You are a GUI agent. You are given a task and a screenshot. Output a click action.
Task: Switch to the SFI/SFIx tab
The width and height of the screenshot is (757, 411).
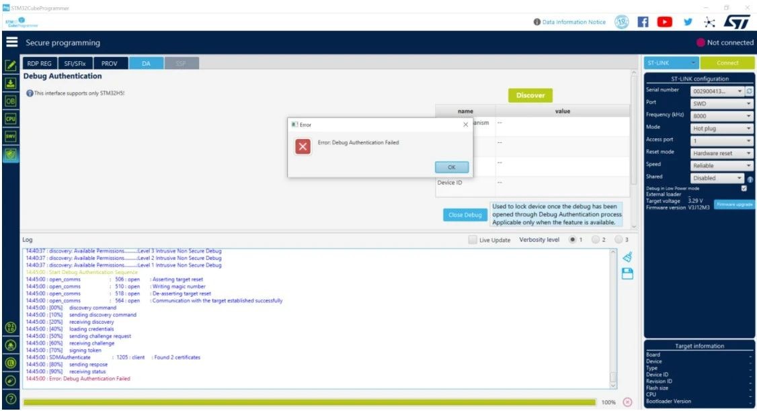click(75, 63)
